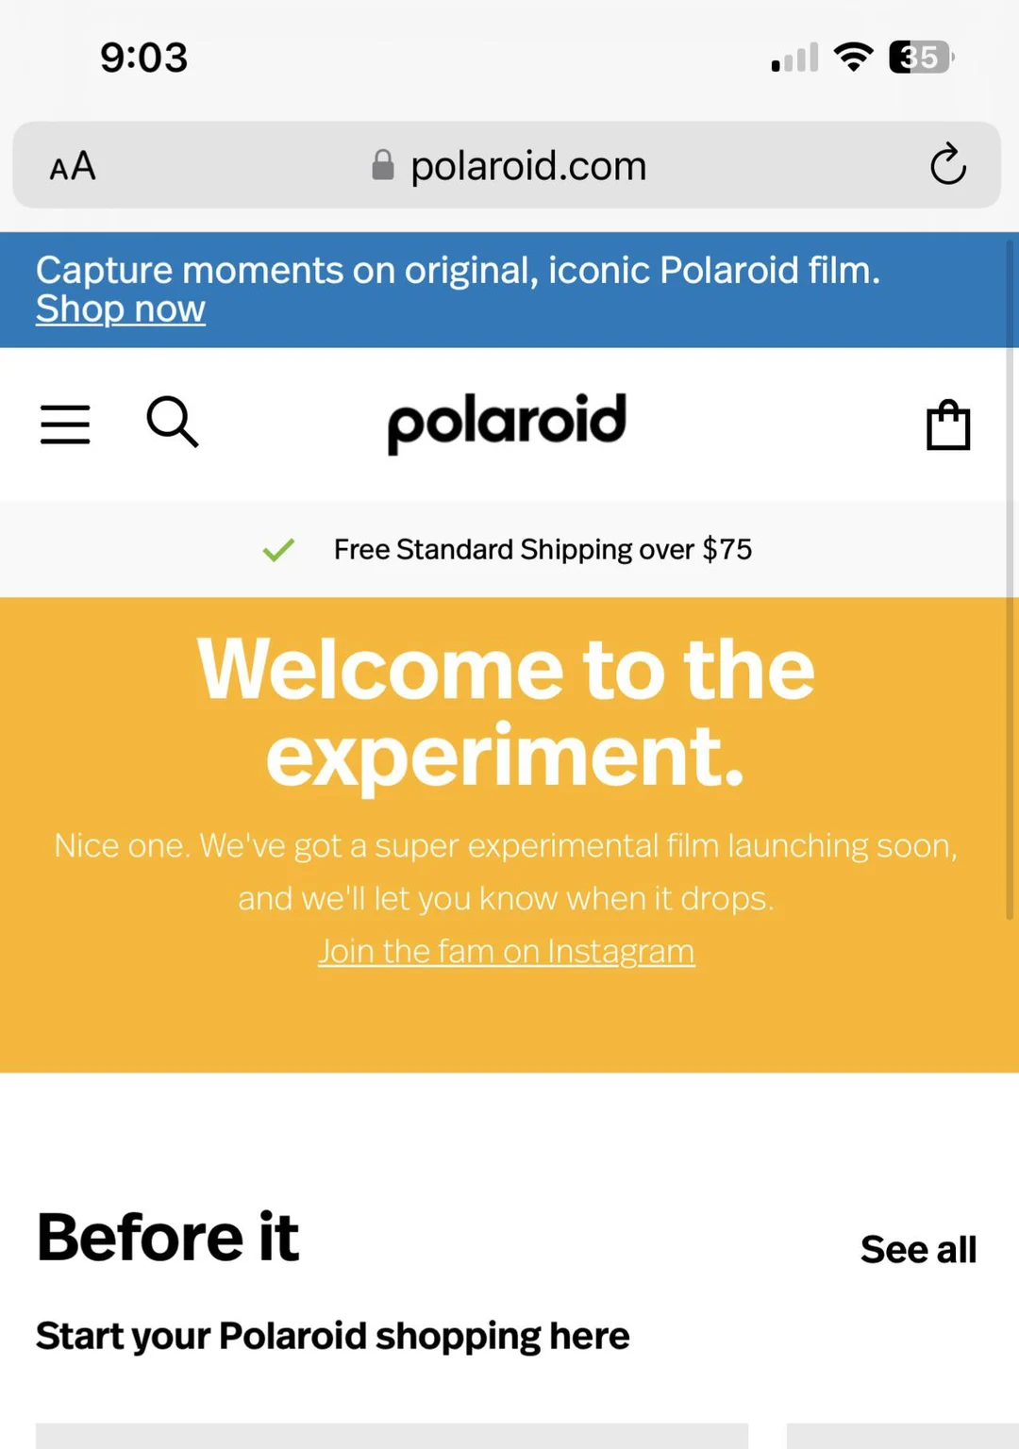Viewport: 1019px width, 1449px height.
Task: Open the hamburger navigation menu
Action: click(64, 425)
